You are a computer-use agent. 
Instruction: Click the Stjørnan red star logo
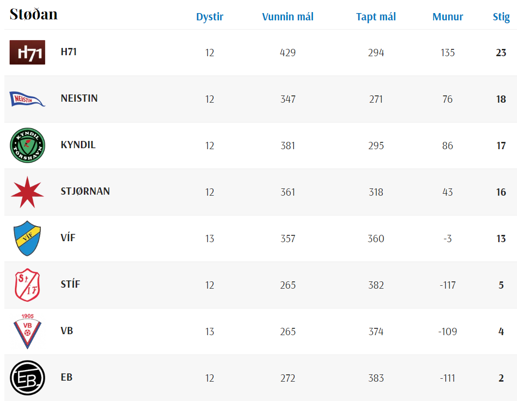point(27,192)
